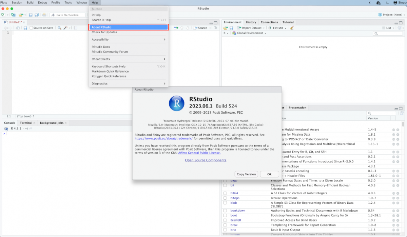Switch to the History tab
407x237 pixels.
[x=251, y=22]
